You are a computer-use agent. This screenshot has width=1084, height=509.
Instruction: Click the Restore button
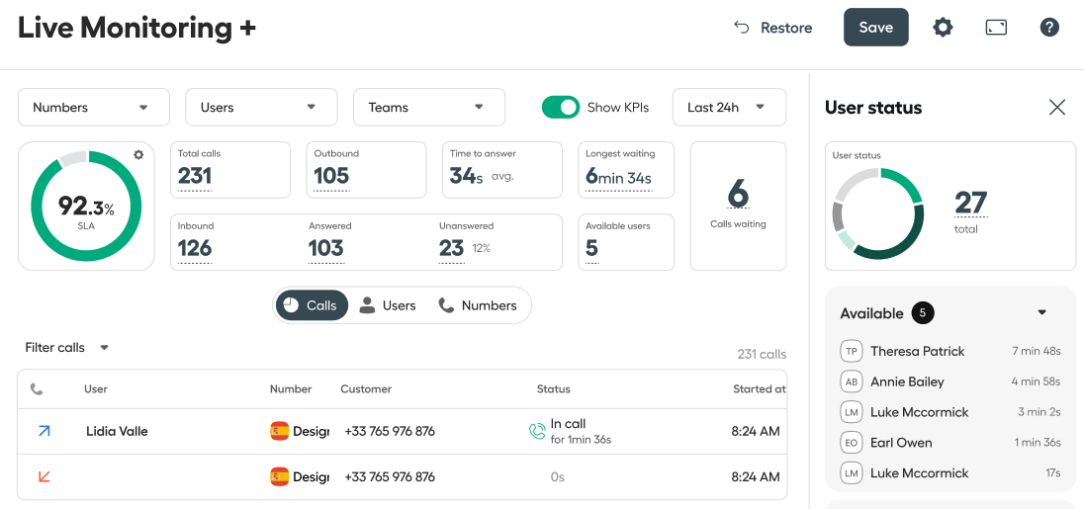tap(772, 28)
